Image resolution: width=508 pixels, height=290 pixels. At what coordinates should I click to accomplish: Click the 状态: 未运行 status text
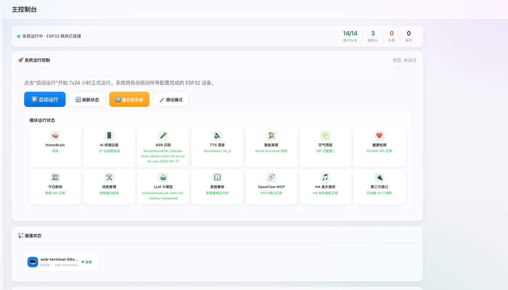pos(405,60)
